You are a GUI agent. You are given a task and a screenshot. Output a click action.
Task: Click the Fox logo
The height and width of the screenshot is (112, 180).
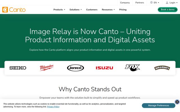pos(132,68)
